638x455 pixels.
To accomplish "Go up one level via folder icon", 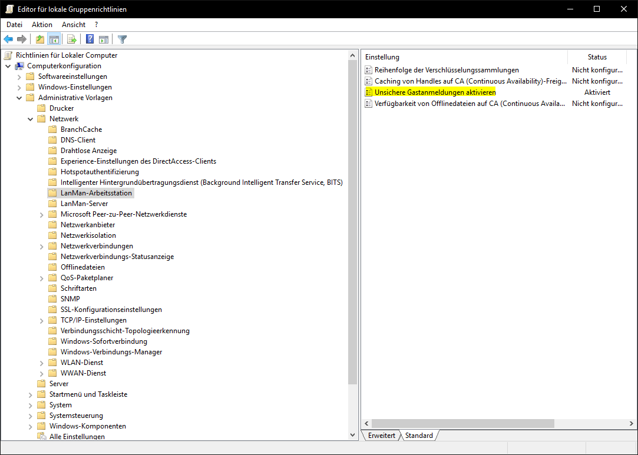I will coord(39,39).
